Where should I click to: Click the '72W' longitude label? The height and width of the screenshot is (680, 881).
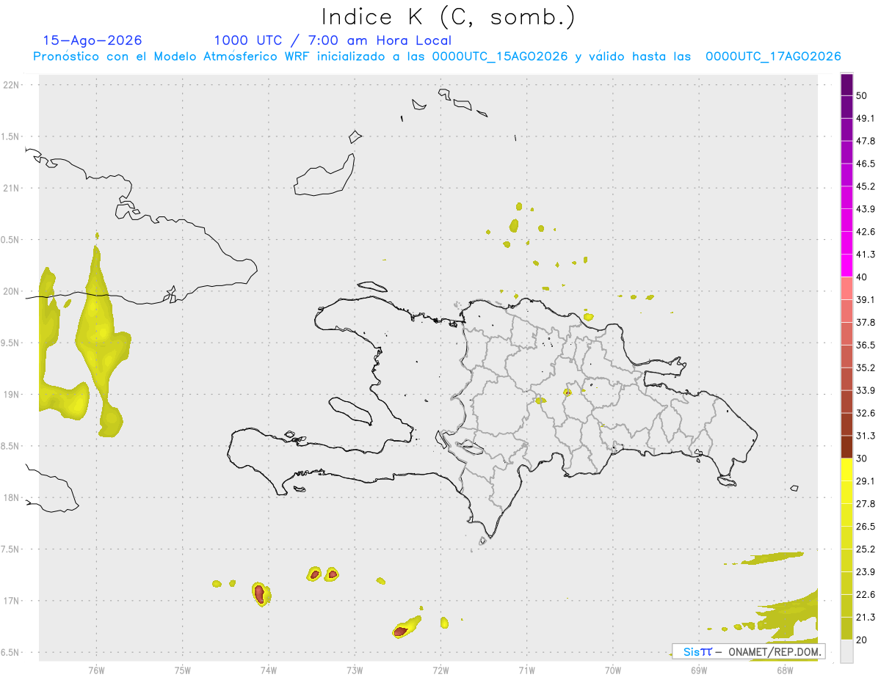(x=440, y=670)
